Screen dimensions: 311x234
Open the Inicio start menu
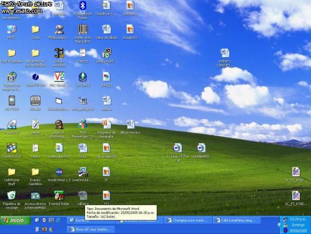15,220
